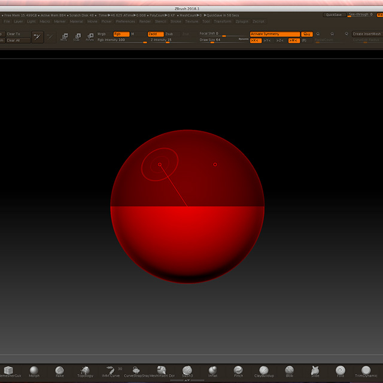Select the MeshInsert Dot brush
The height and width of the screenshot is (383, 383).
[162, 371]
